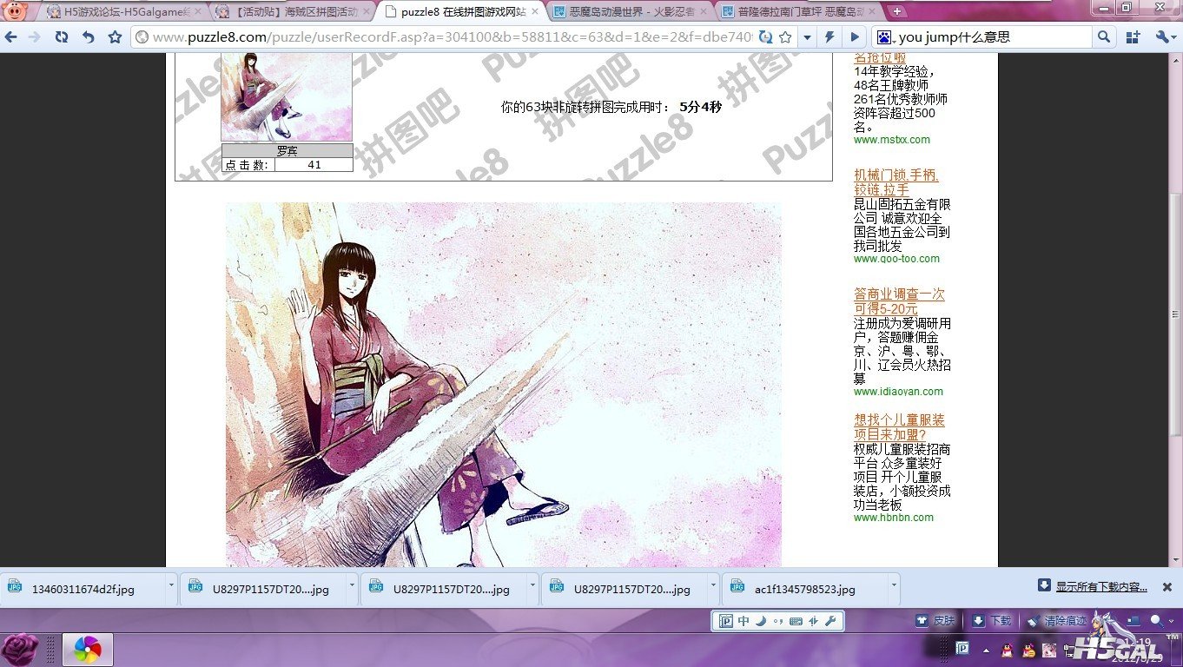Click the www.hbnbn.com green URL
The height and width of the screenshot is (667, 1183).
[894, 518]
